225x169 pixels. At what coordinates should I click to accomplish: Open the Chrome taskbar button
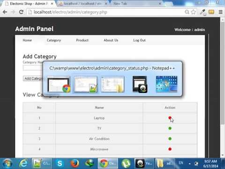click(x=108, y=163)
